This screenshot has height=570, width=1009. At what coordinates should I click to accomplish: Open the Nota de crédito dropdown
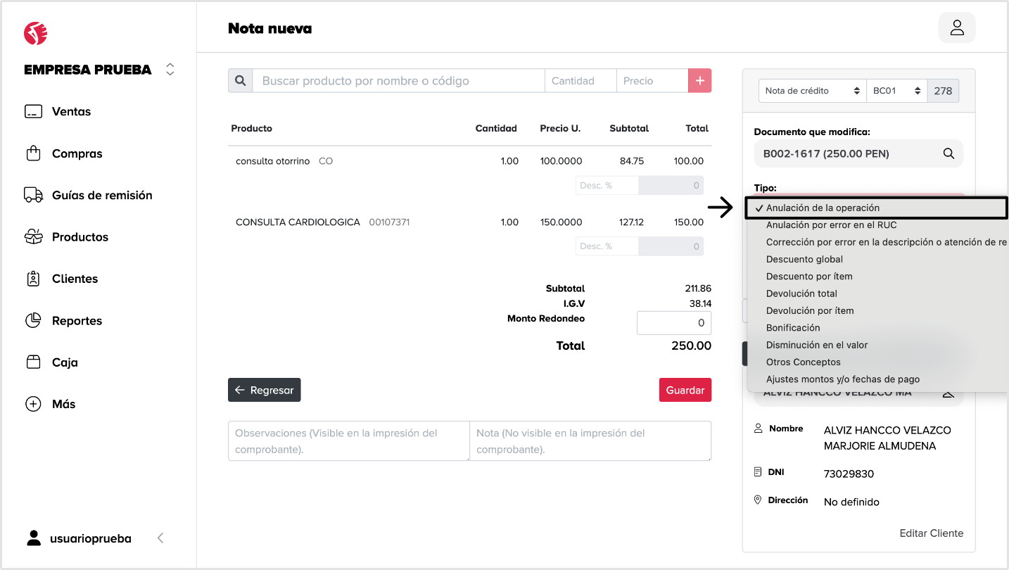click(x=812, y=91)
